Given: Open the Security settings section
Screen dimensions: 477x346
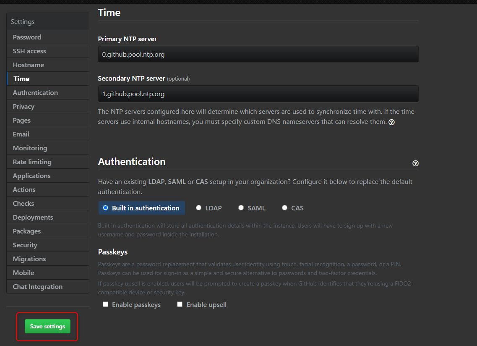Looking at the screenshot, I should 25,245.
